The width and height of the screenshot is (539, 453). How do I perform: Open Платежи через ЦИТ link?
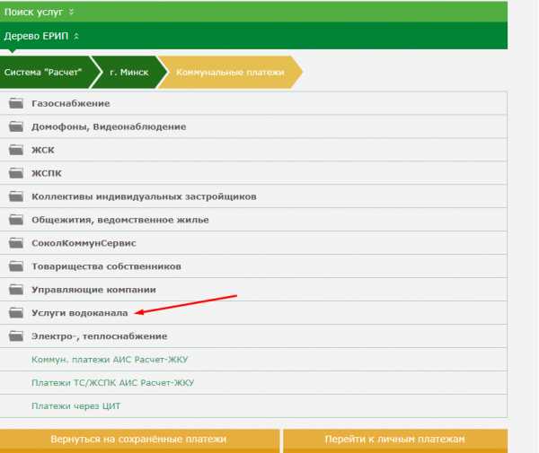(75, 406)
